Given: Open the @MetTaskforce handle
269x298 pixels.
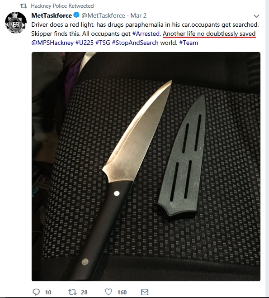Looking at the screenshot, I should pos(103,15).
